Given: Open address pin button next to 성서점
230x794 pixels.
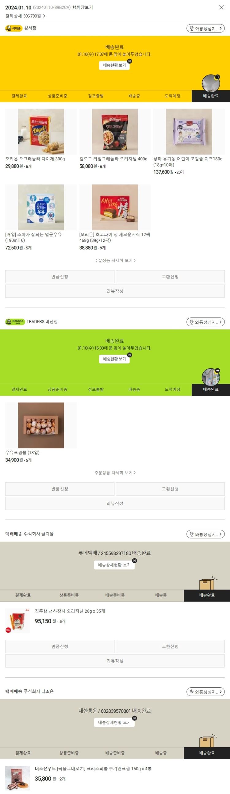Looking at the screenshot, I should pos(206,28).
